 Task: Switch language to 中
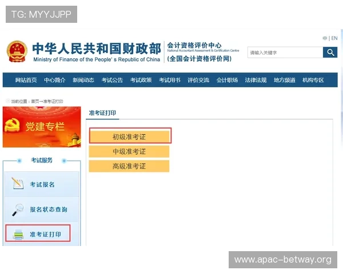pyautogui.click(x=325, y=38)
